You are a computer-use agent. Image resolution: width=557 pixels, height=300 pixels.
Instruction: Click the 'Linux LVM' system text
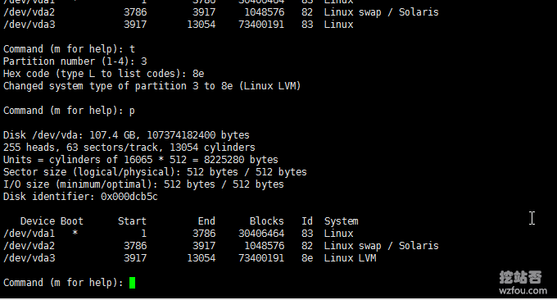coord(350,258)
